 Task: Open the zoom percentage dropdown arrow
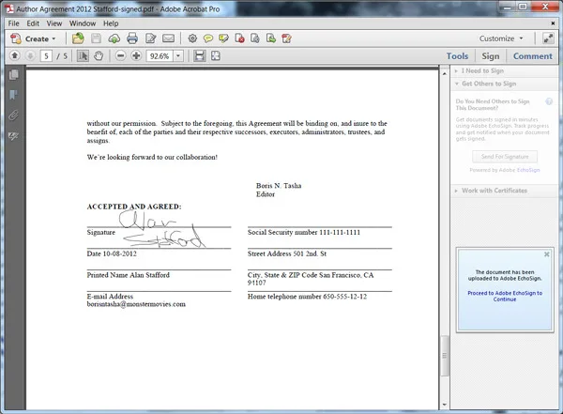178,56
